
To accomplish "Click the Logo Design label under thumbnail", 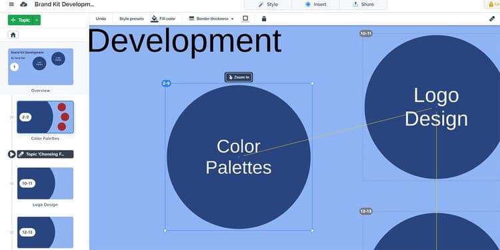I will [45, 205].
